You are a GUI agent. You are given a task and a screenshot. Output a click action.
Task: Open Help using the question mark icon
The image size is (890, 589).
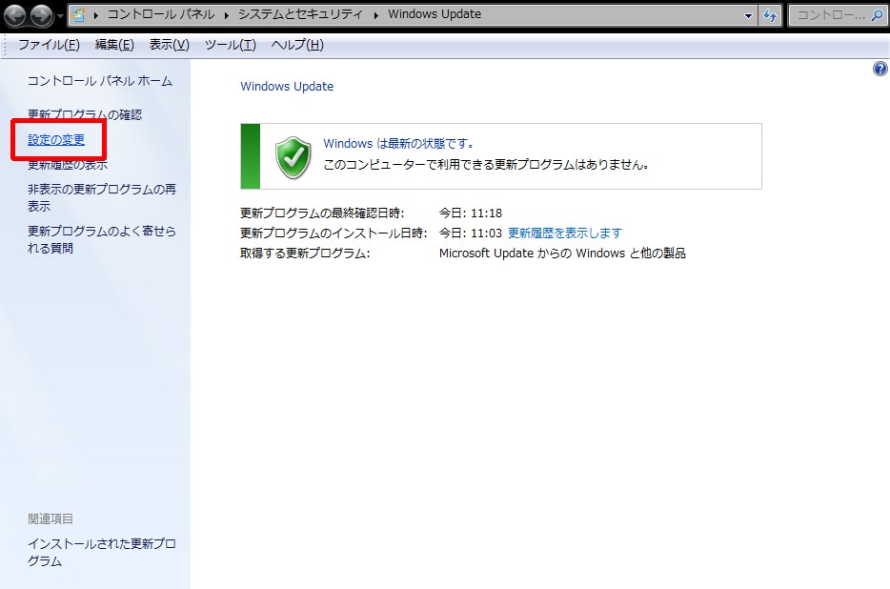[x=880, y=68]
